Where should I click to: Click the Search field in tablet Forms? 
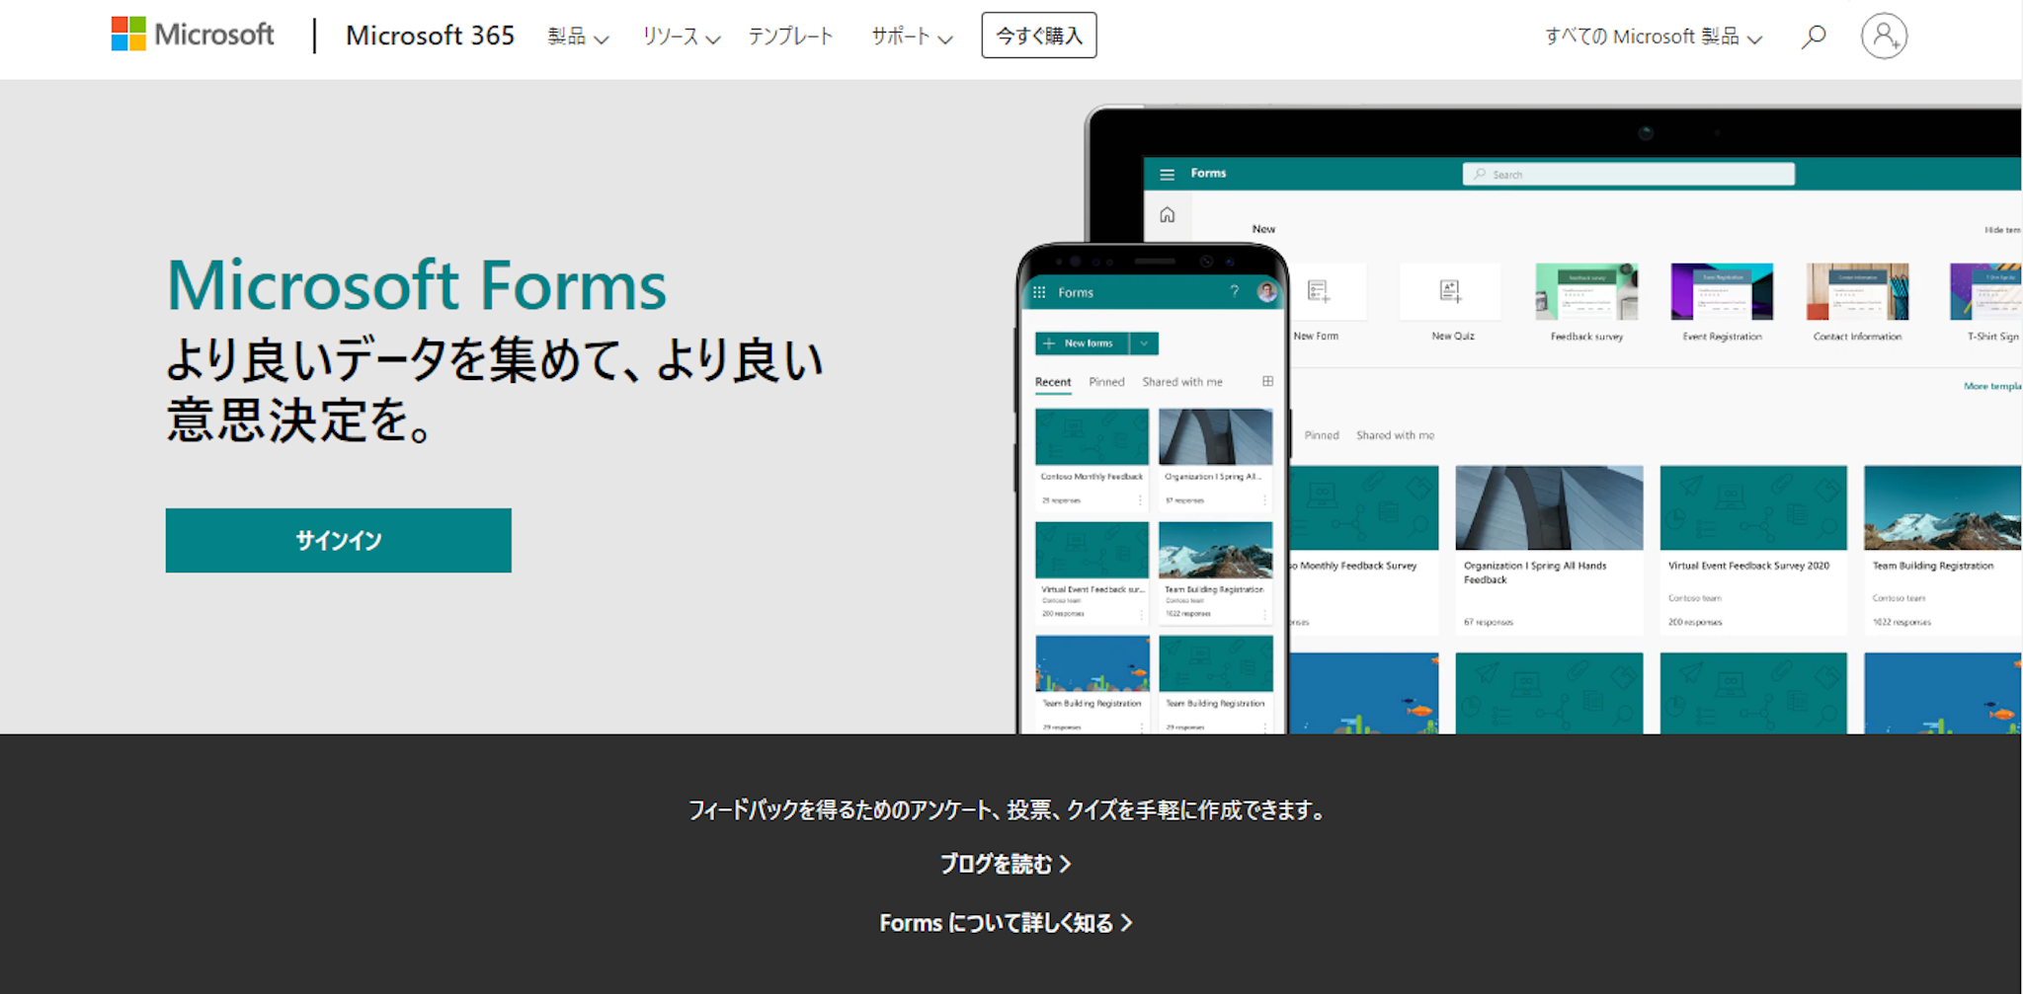pyautogui.click(x=1628, y=174)
